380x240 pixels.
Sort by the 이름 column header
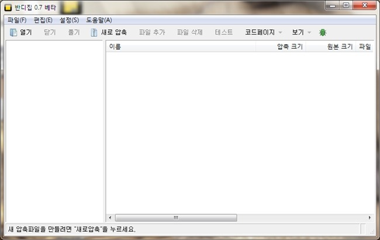181,47
